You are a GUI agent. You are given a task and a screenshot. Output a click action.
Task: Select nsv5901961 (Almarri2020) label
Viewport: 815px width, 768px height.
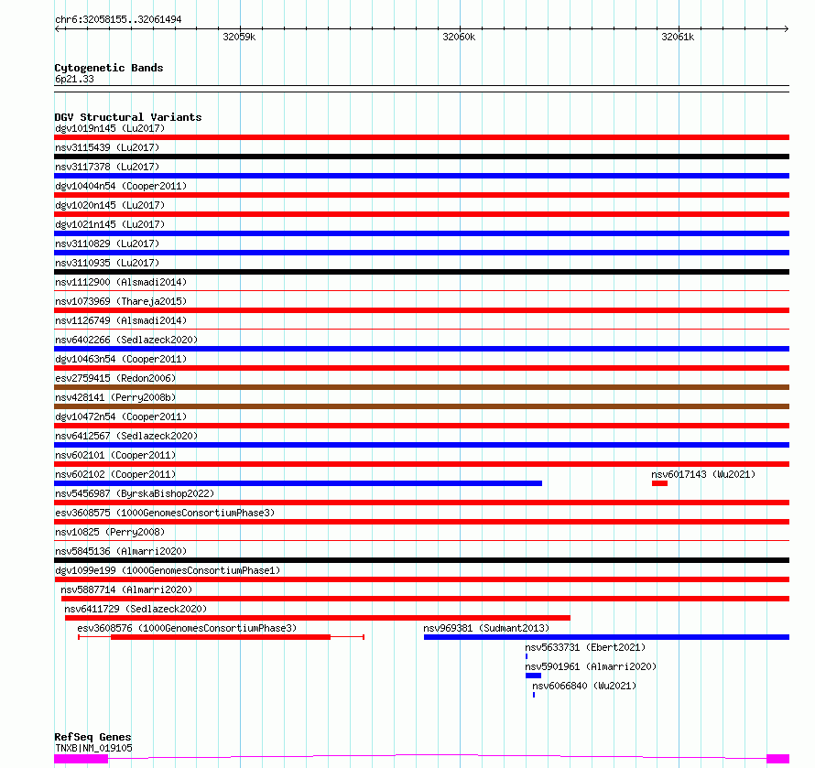point(591,666)
